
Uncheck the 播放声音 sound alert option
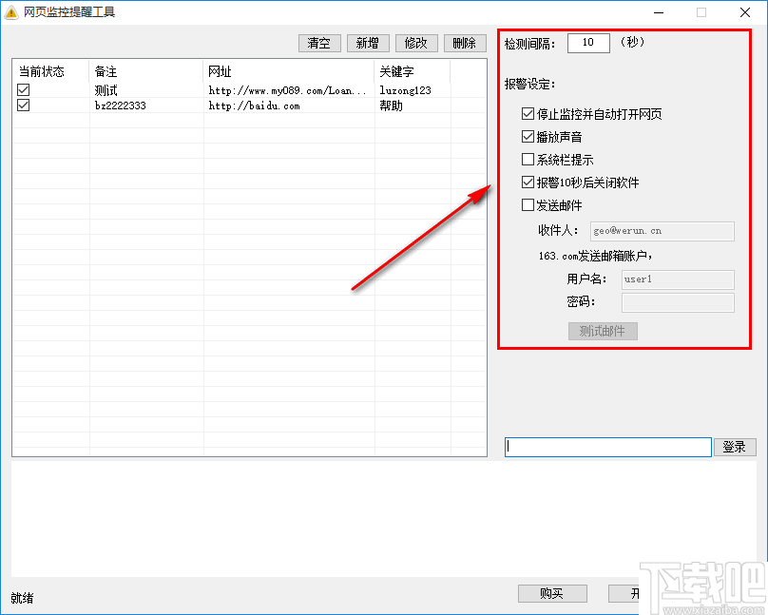pos(528,136)
